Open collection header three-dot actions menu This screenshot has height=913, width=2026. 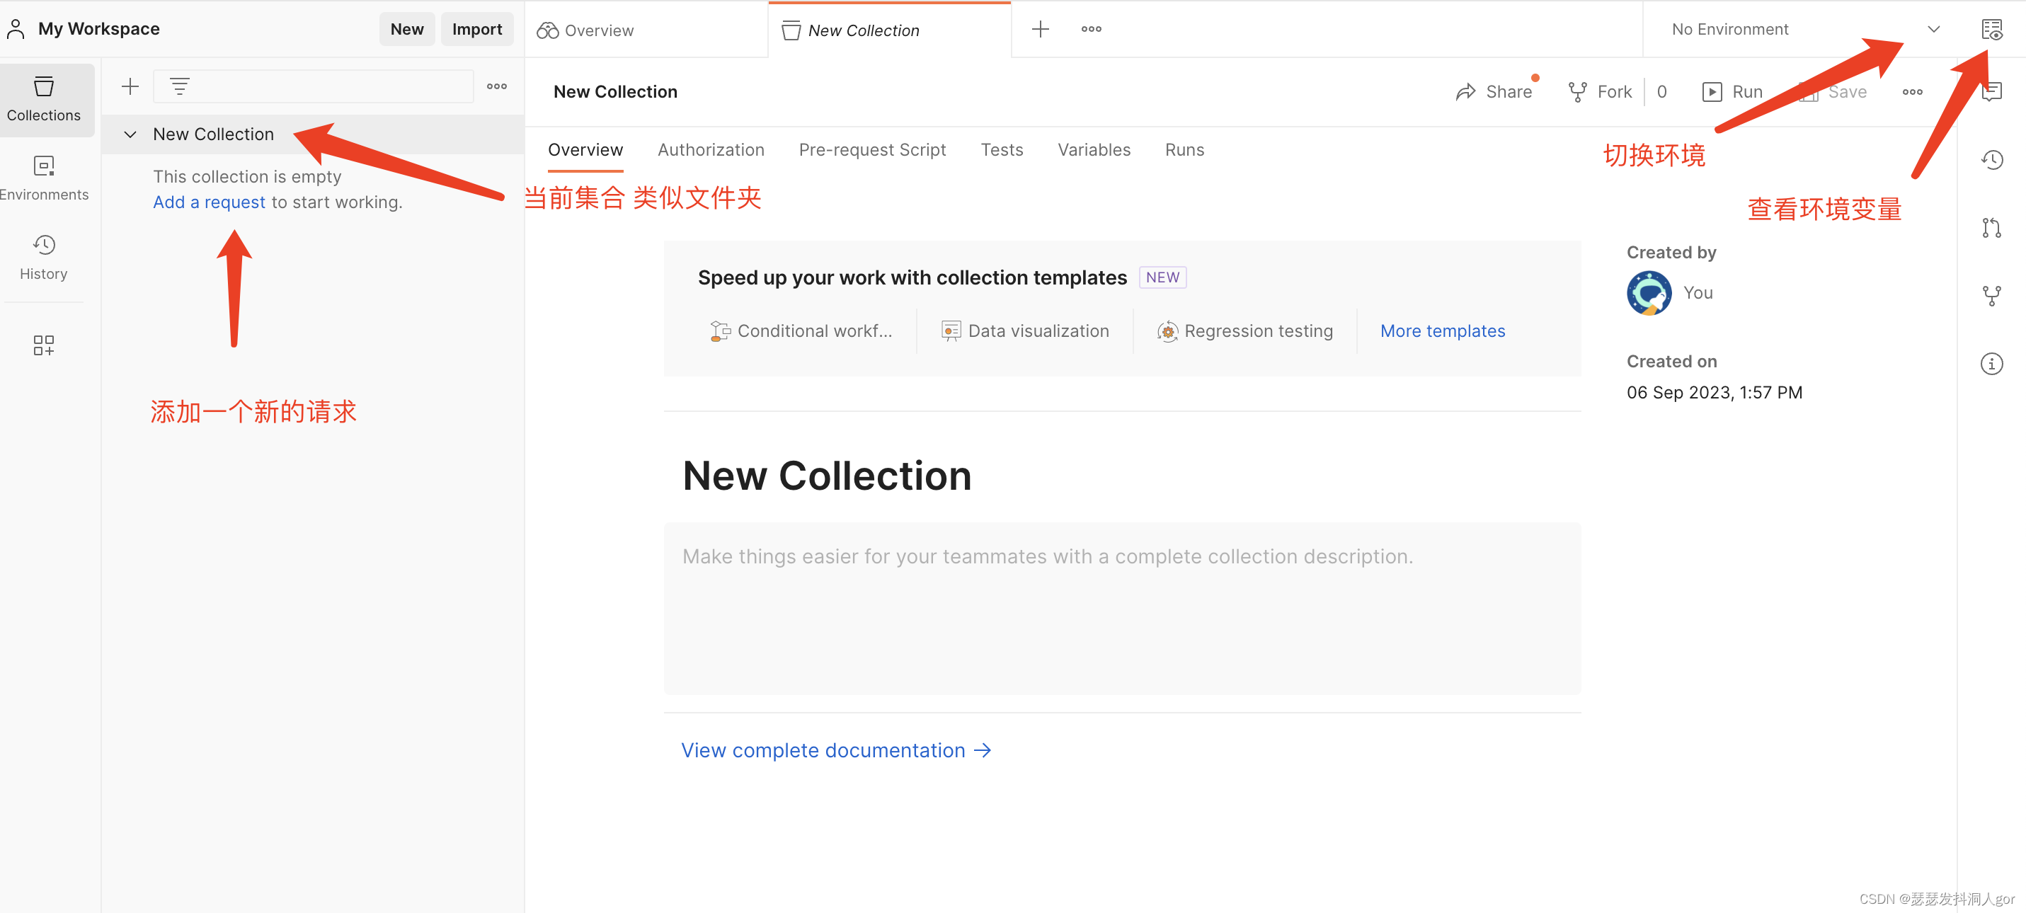tap(1912, 92)
